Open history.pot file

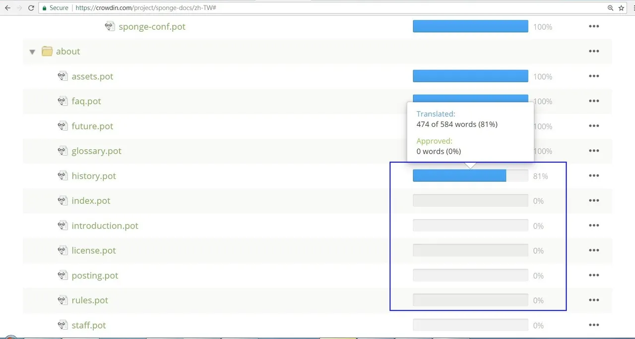tap(94, 176)
